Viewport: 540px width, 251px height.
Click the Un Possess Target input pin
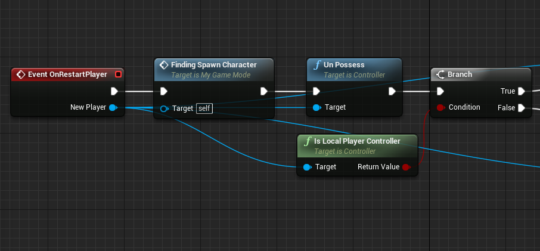(317, 108)
